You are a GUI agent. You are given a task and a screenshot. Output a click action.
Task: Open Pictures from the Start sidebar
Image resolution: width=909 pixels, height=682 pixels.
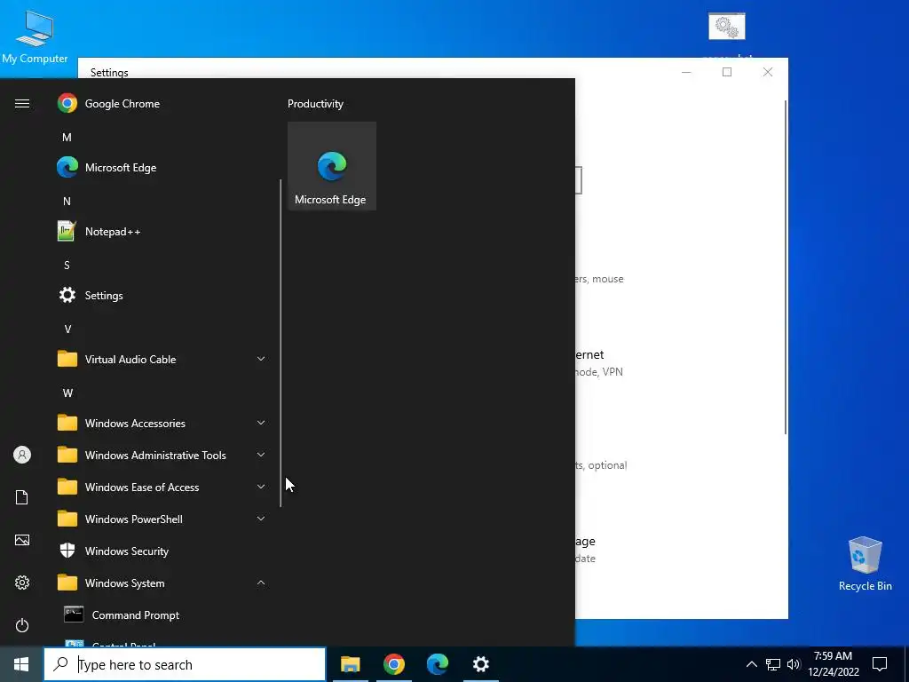(22, 540)
